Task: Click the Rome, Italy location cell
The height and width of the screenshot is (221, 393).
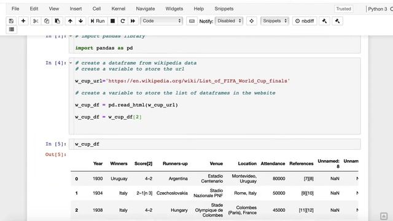Action: (246, 193)
